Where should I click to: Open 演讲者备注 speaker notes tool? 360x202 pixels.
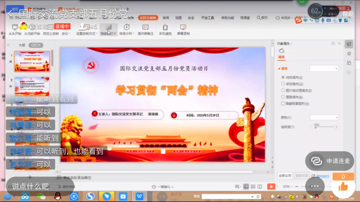(146, 29)
